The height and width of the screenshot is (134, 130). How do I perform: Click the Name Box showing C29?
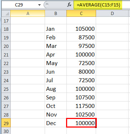coord(19,5)
